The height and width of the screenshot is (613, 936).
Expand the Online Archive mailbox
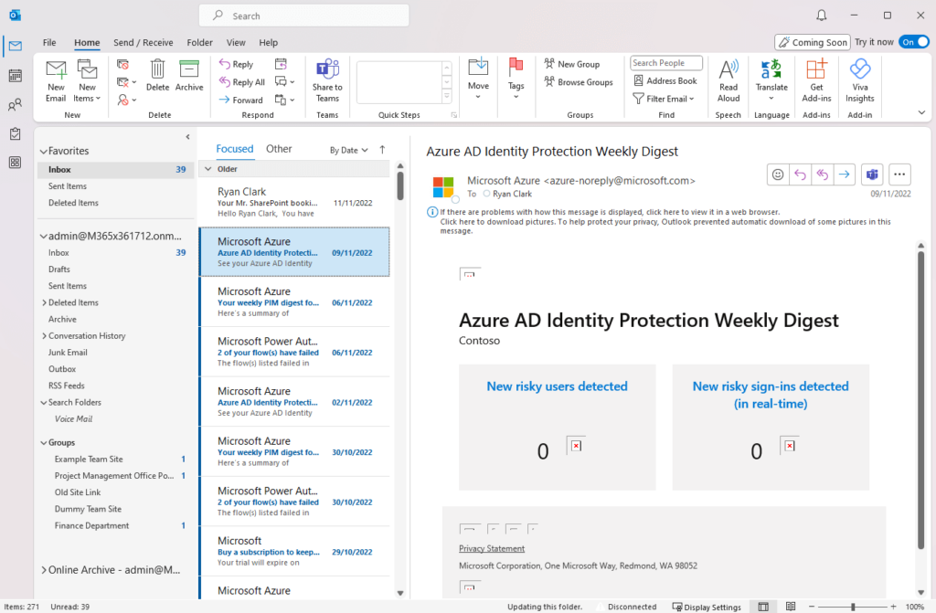44,570
